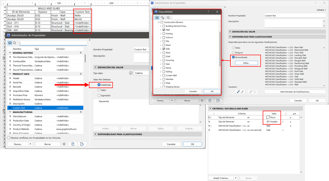This screenshot has height=181, width=329.
Task: Click Custom Text schedule column header
Action: coord(82,12)
